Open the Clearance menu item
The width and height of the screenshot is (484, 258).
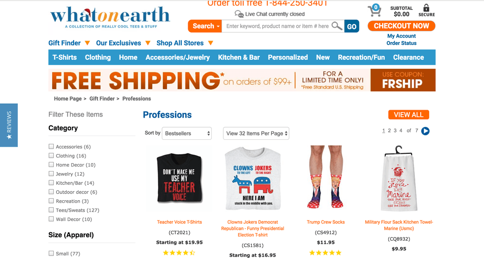[408, 57]
